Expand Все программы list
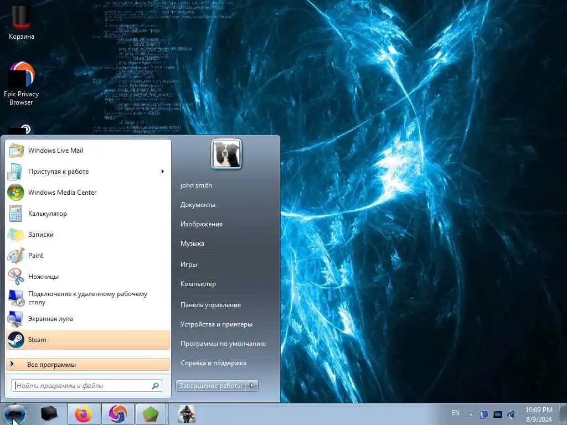 88,364
